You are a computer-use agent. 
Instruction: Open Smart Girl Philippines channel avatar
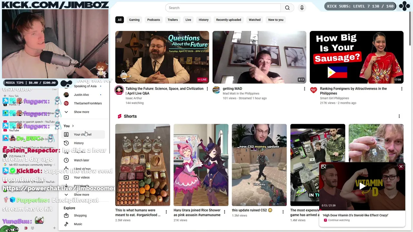tap(314, 90)
